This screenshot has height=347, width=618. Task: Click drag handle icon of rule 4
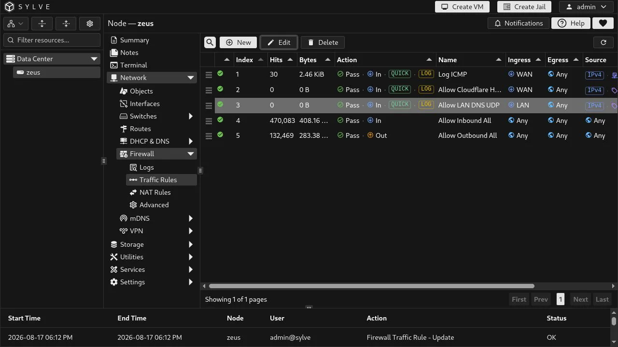(x=209, y=121)
